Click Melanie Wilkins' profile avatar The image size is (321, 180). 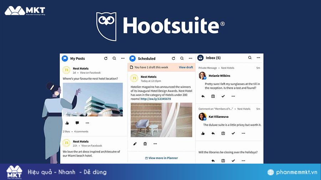(x=202, y=75)
